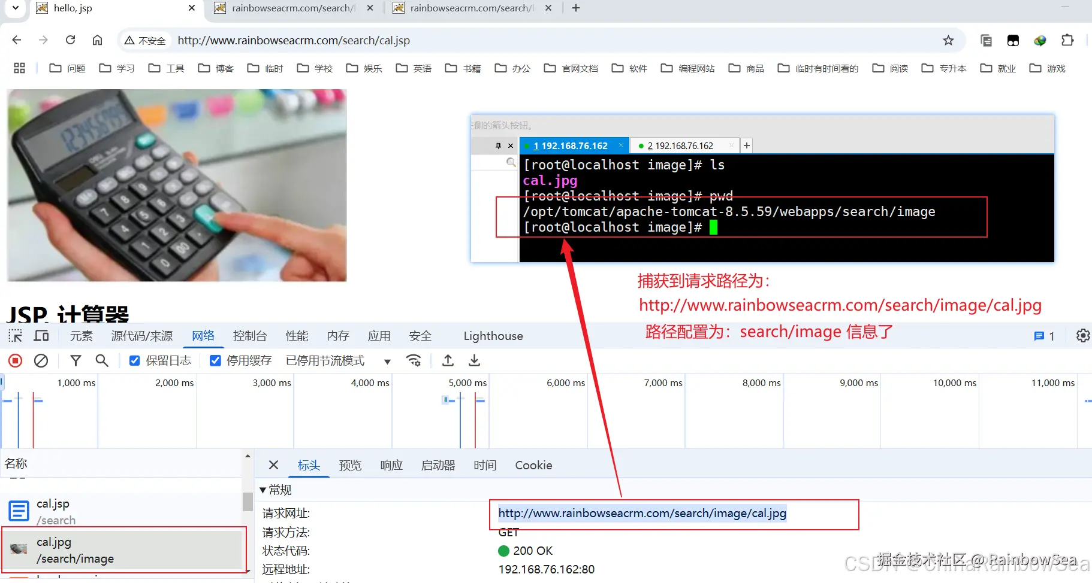This screenshot has height=583, width=1092.
Task: Open the apps grid in bookmarks bar
Action: coord(19,68)
